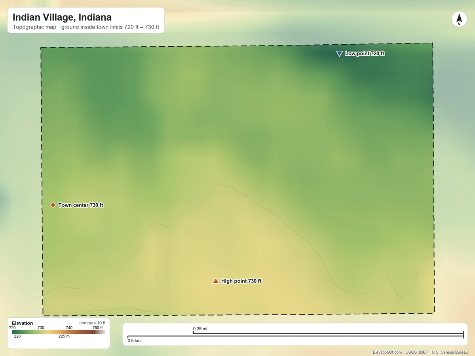Click the '750 ft' legend value

click(x=98, y=328)
